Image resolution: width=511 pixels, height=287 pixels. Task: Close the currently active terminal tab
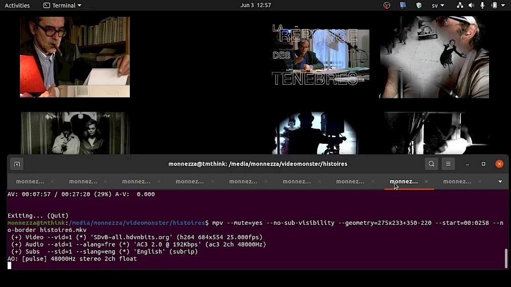coord(426,181)
